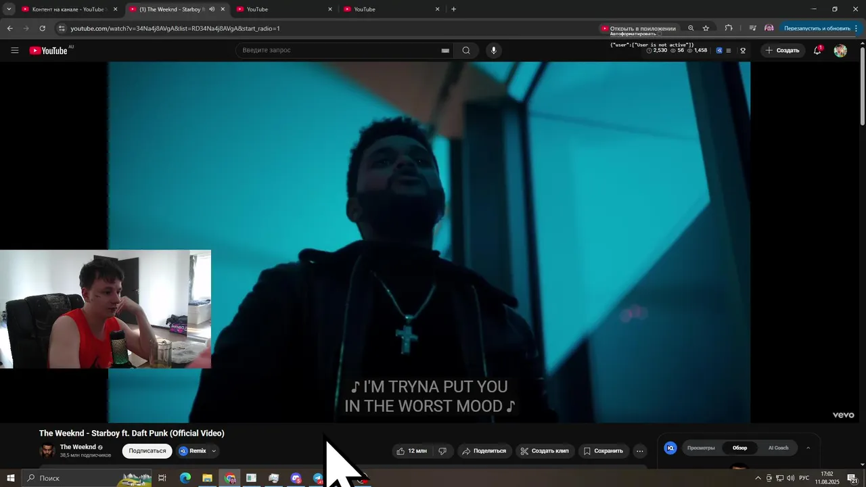Switch to Обзор tab in vidIQ panel
866x487 pixels.
740,448
